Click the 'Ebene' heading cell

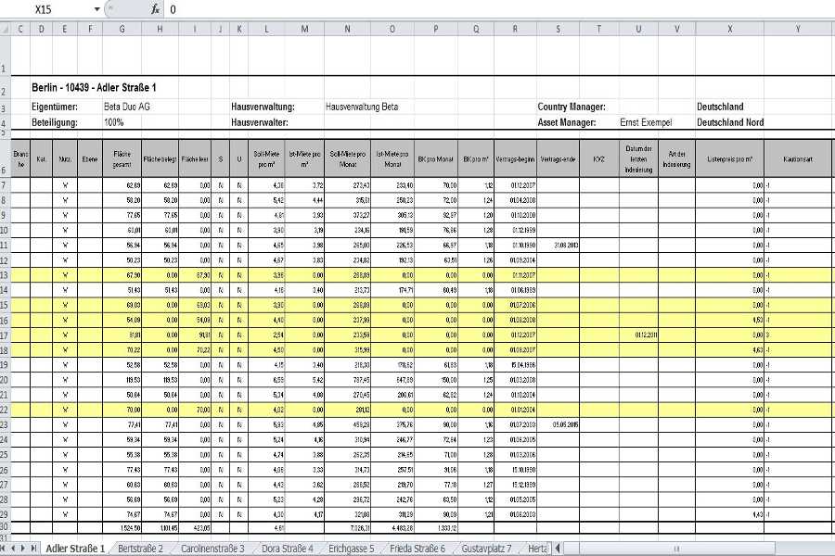(90, 158)
